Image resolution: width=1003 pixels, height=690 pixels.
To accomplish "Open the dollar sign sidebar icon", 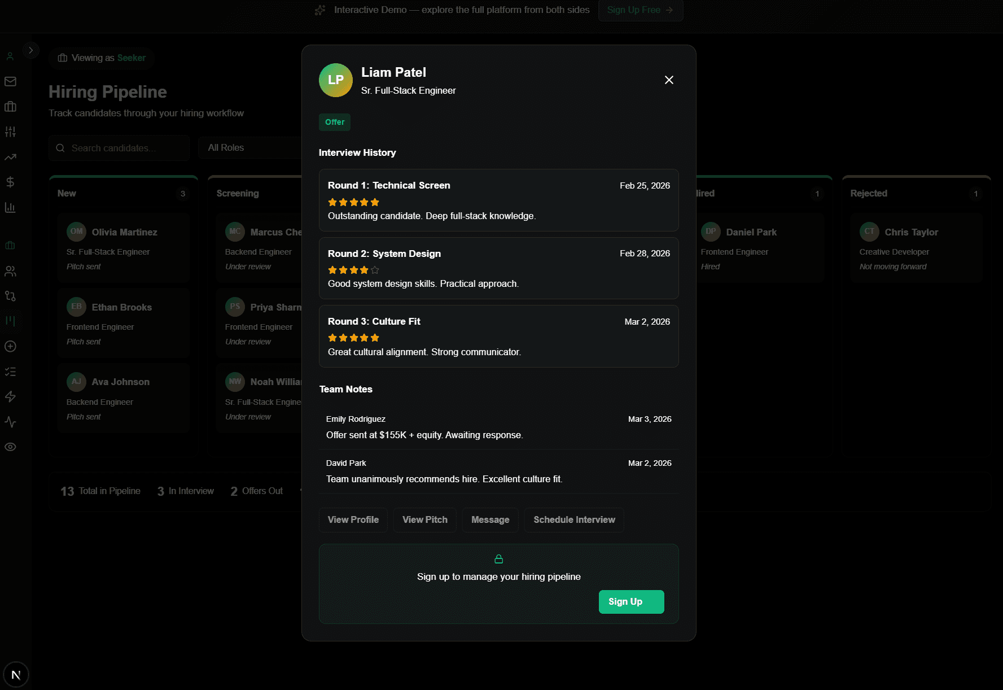I will [10, 182].
